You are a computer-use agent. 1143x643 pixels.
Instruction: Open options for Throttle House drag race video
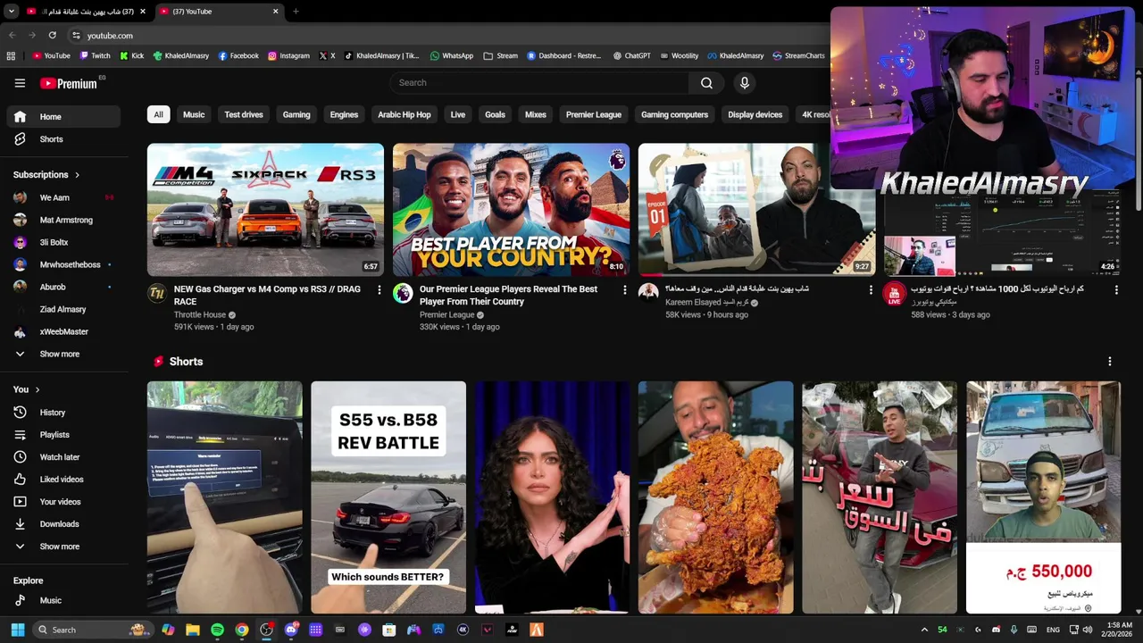(x=379, y=290)
